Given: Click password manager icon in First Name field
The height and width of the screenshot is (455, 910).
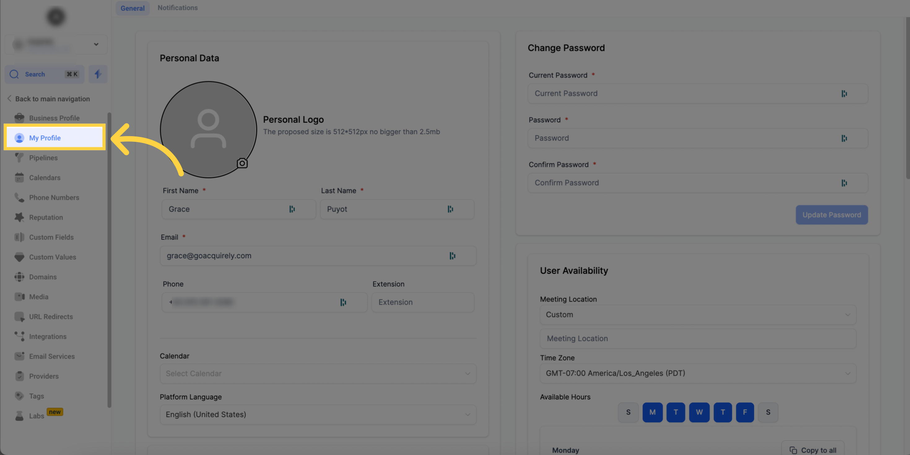Looking at the screenshot, I should 292,209.
